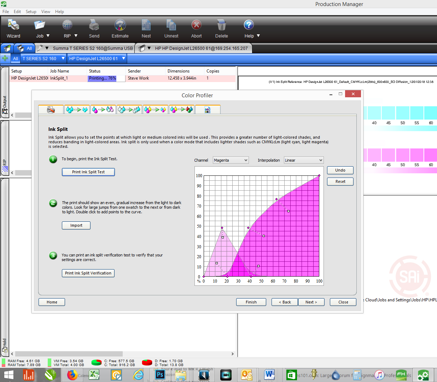Open iTunes from the taskbar
This screenshot has height=382, width=437.
pos(379,375)
